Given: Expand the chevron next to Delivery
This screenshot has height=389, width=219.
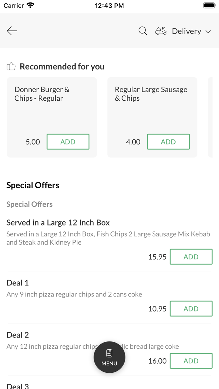Looking at the screenshot, I should tap(208, 31).
